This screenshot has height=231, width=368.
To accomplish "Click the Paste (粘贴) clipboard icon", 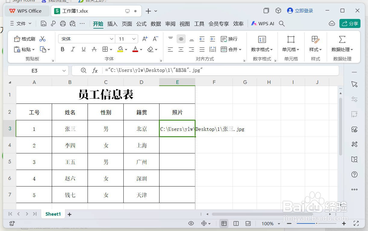I will coord(17,49).
